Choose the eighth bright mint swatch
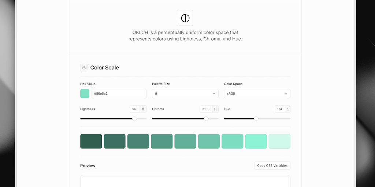Screen dimensions: 375x187 [256, 141]
